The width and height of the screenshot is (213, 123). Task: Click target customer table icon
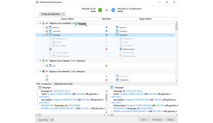click(117, 31)
